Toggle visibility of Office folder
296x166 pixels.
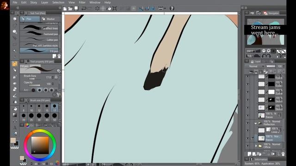(248, 146)
